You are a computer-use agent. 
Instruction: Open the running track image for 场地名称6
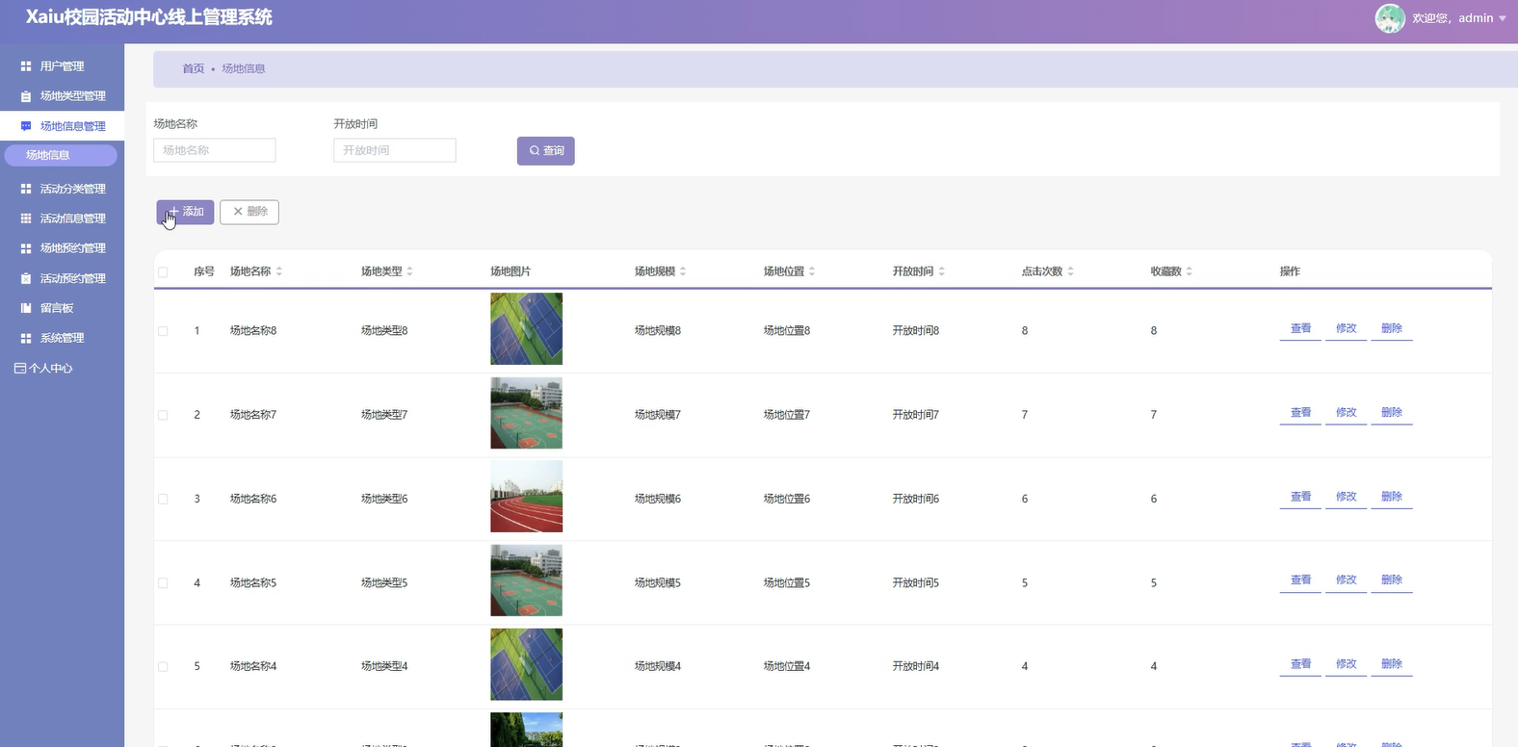pyautogui.click(x=526, y=497)
